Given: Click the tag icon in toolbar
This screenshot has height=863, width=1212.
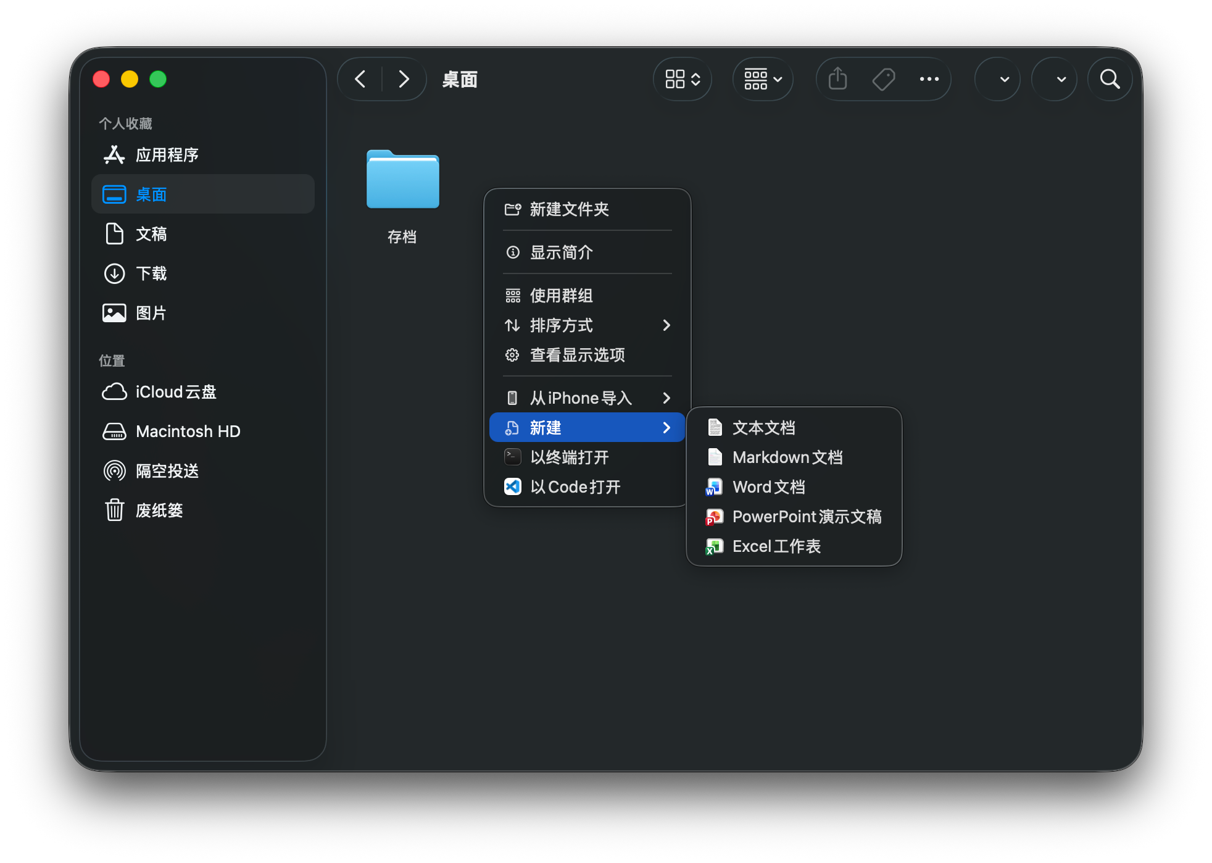Looking at the screenshot, I should coord(884,79).
